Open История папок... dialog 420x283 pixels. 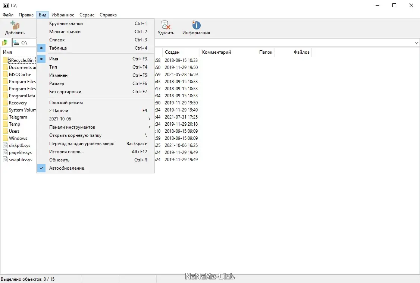[x=95, y=152]
